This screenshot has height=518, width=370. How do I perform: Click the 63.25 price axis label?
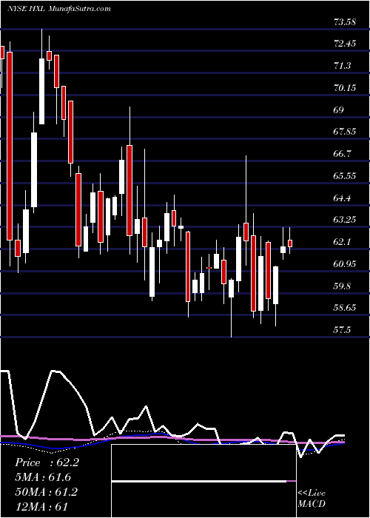[345, 220]
